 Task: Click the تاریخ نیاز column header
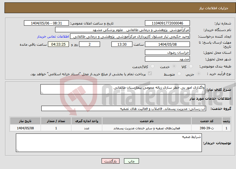25,121
